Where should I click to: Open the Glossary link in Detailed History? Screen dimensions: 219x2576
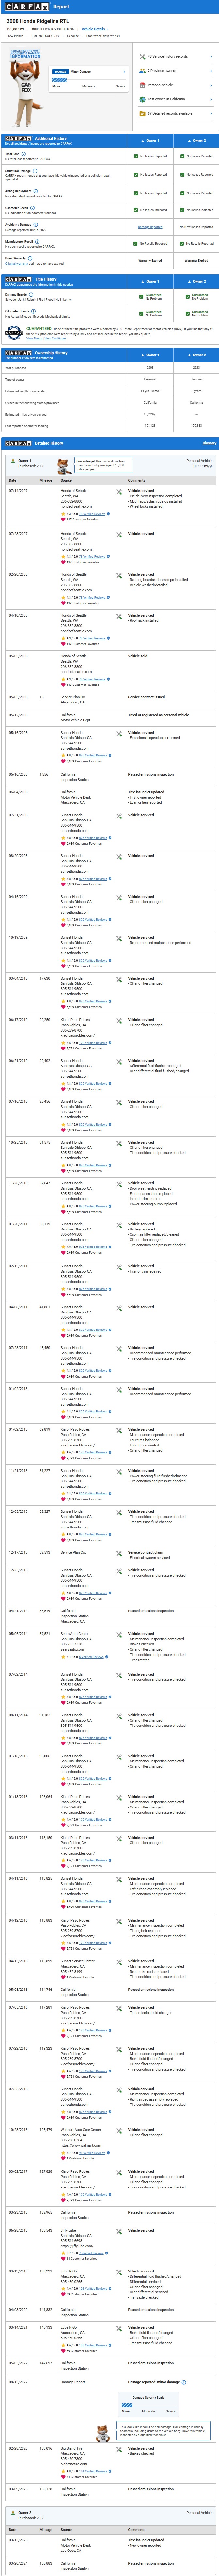(209, 443)
